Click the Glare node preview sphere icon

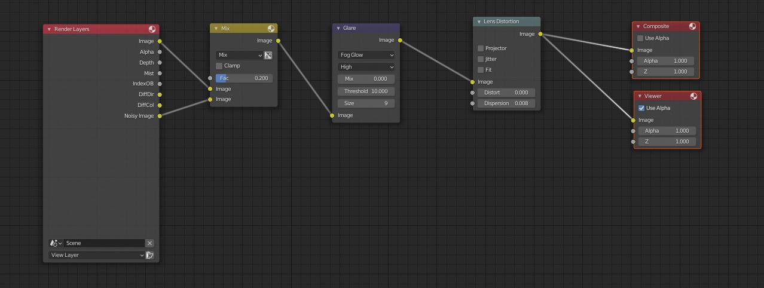[x=393, y=28]
